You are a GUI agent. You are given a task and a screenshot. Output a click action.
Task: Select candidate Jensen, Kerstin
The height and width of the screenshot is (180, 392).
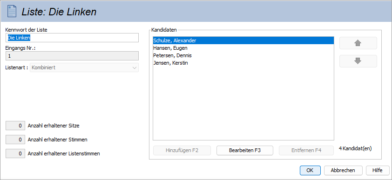click(243, 63)
